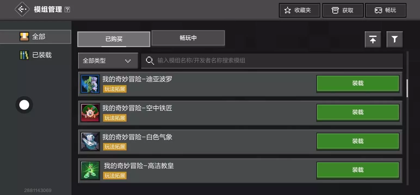
Task: Click the pin-to-top icon button
Action: point(373,40)
